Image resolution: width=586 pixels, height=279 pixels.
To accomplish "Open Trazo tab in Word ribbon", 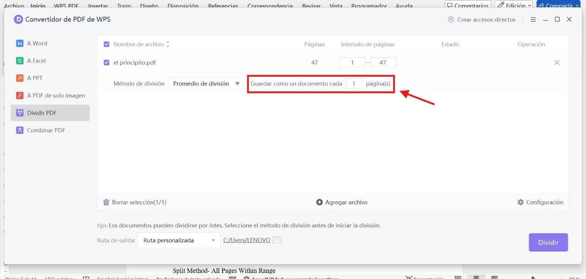I will pyautogui.click(x=124, y=6).
